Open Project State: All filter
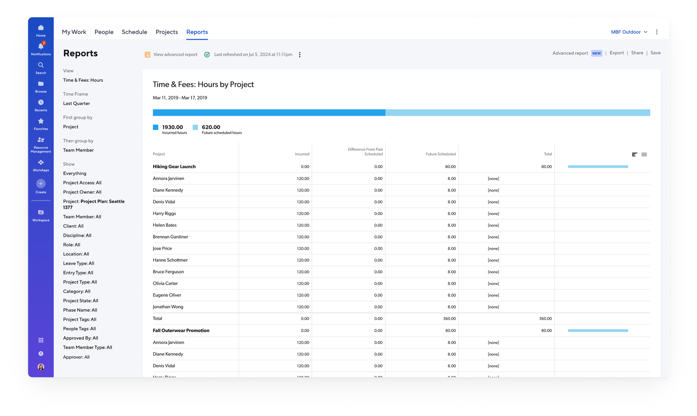Image resolution: width=697 pixels, height=416 pixels. point(81,301)
